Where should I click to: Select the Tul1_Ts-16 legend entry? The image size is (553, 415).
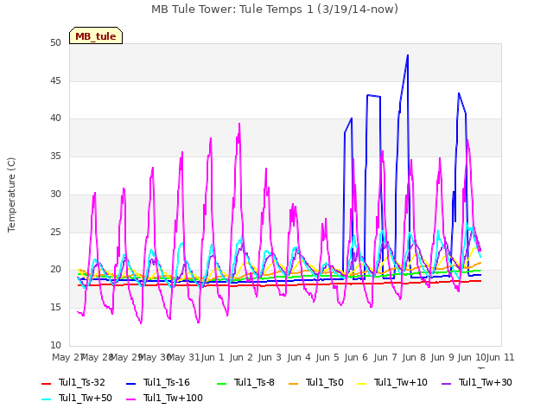coord(157,382)
